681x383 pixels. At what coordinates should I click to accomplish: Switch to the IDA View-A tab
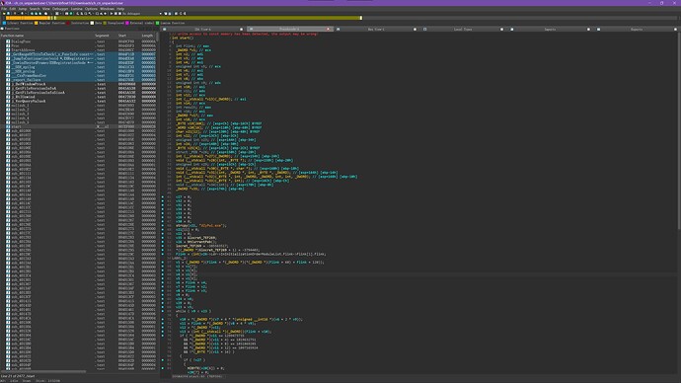tap(203, 29)
